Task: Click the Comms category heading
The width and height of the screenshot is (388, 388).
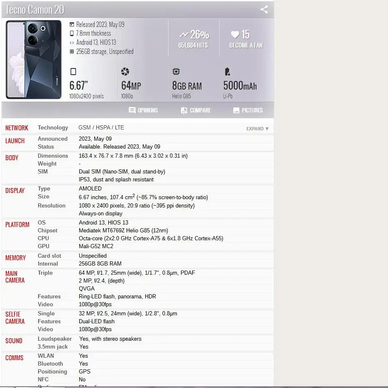Action: tap(15, 358)
